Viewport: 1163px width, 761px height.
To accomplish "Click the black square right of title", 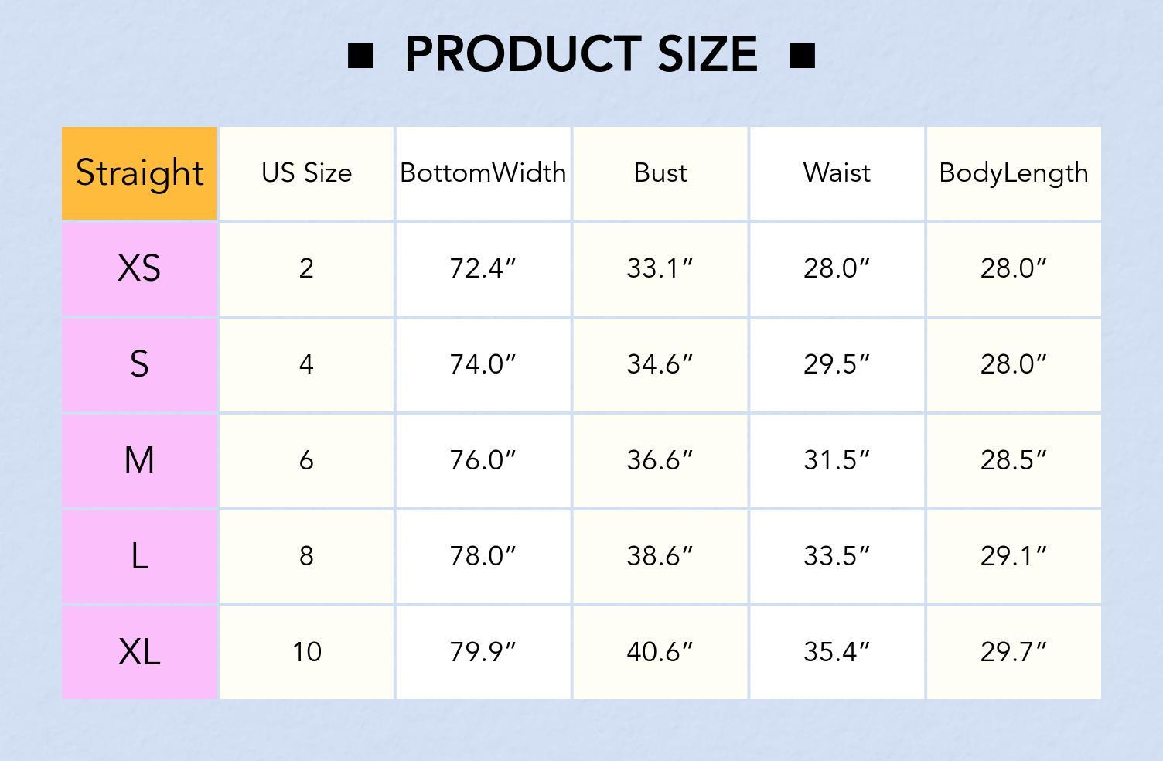I will 803,56.
